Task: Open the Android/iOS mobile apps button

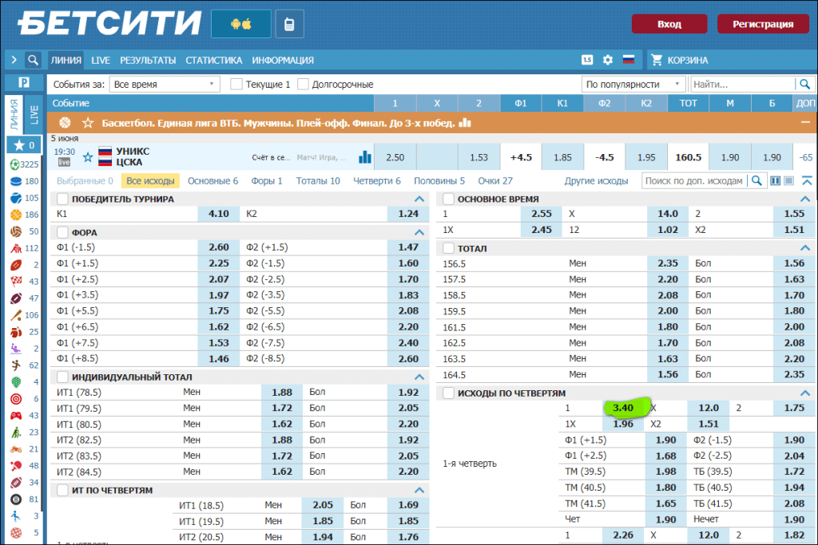Action: pyautogui.click(x=240, y=24)
